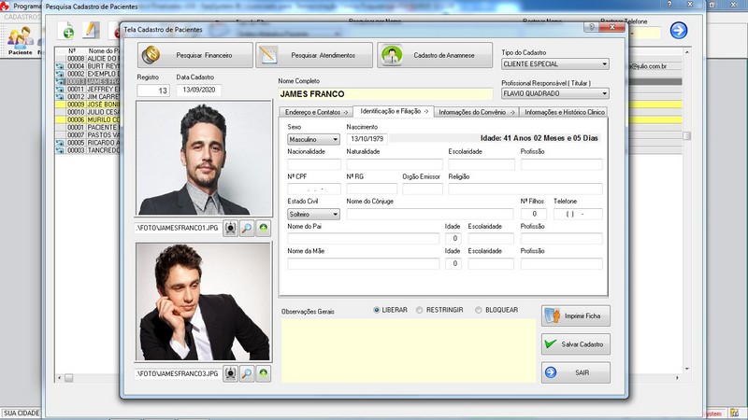Select the RESTRINGIR radio option
Viewport: 748px width, 420px height.
(x=419, y=310)
